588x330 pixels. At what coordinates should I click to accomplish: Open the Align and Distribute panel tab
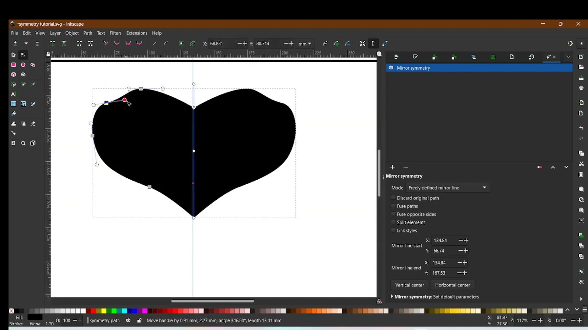(396, 57)
